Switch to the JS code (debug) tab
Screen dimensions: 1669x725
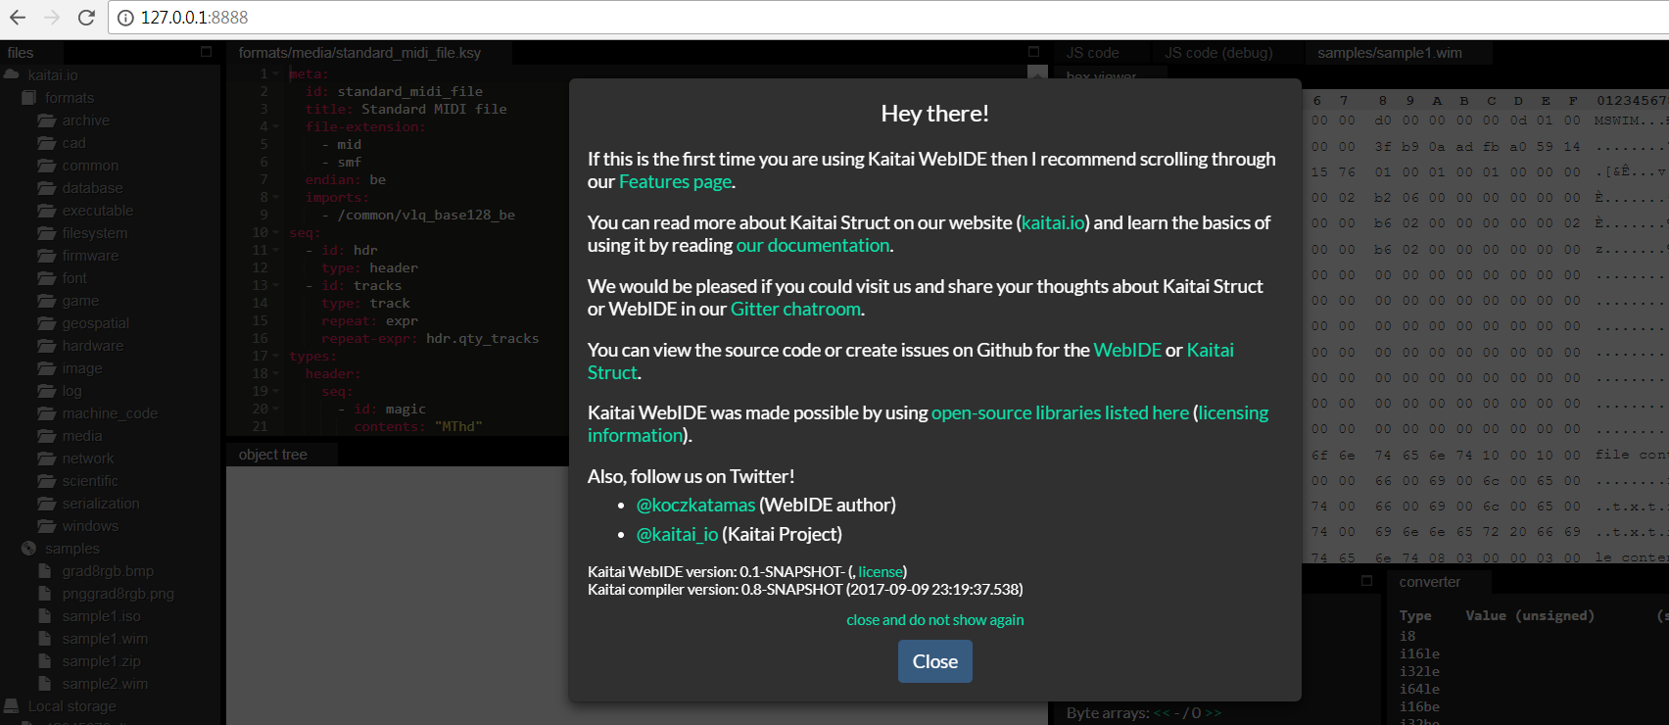(x=1218, y=53)
